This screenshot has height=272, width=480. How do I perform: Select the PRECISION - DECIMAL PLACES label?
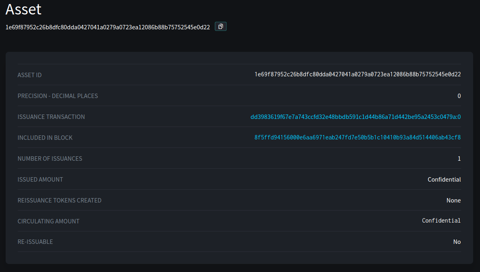58,96
